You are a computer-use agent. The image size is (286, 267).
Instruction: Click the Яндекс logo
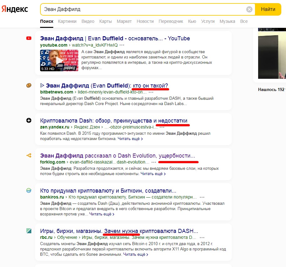pyautogui.click(x=15, y=9)
